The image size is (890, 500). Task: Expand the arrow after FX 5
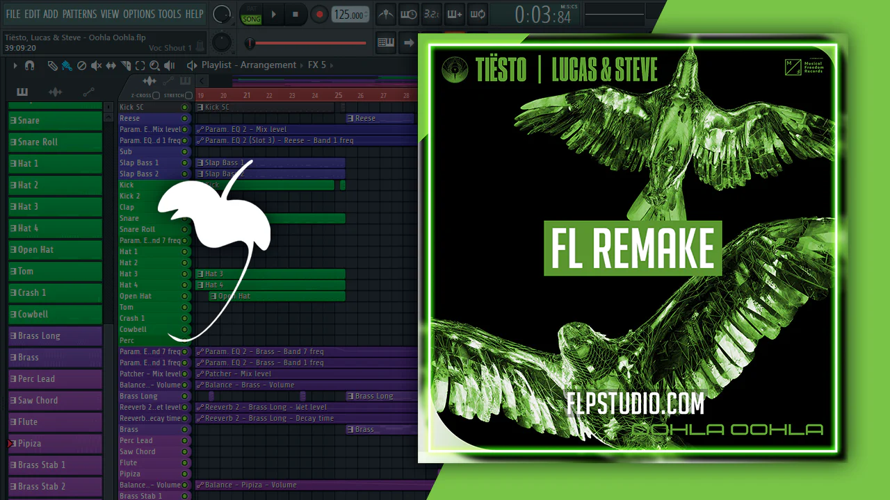332,65
